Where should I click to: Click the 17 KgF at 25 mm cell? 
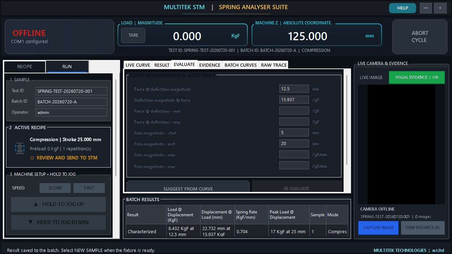pyautogui.click(x=289, y=231)
